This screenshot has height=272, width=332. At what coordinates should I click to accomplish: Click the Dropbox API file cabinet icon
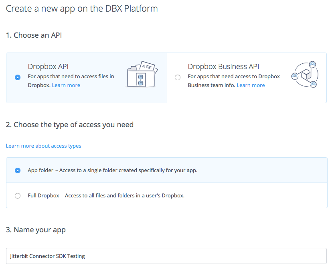(142, 75)
